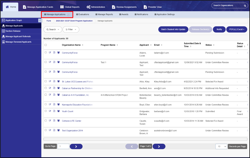Collapse the left sidebar with arrow toggle

pyautogui.click(x=40, y=20)
